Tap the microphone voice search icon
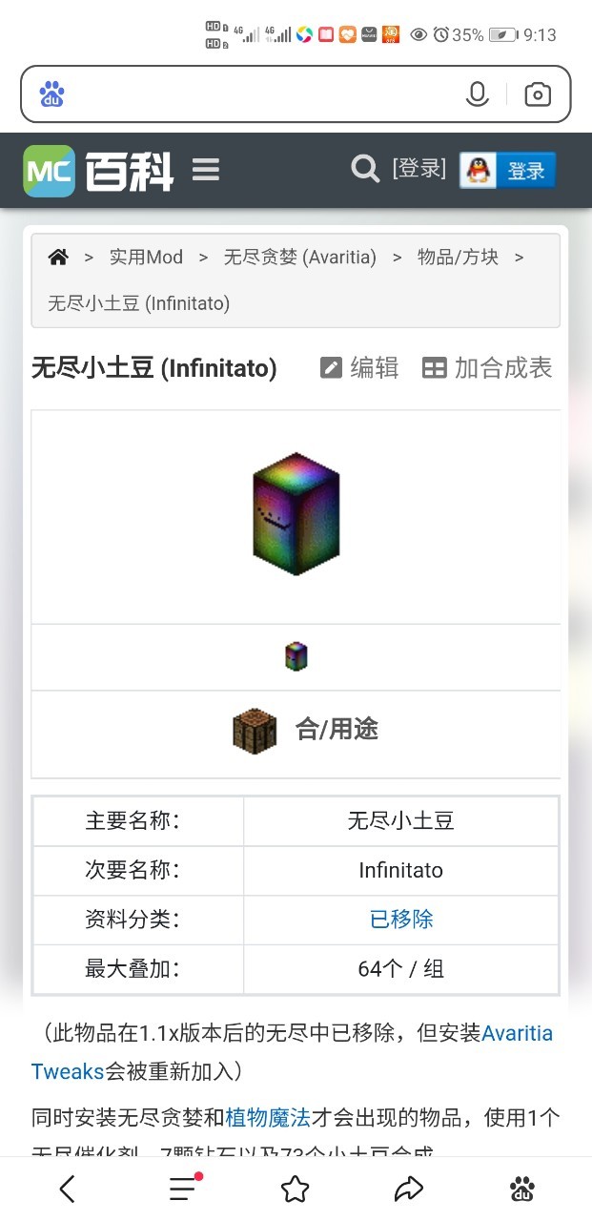 click(477, 93)
